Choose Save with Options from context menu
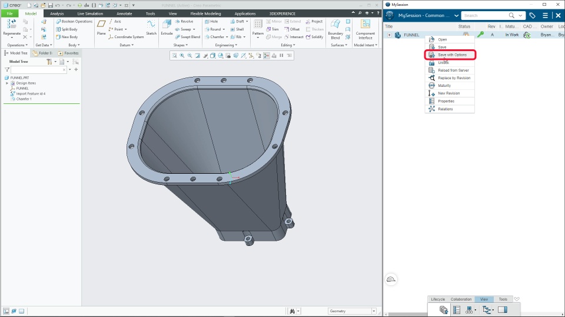 (x=450, y=55)
